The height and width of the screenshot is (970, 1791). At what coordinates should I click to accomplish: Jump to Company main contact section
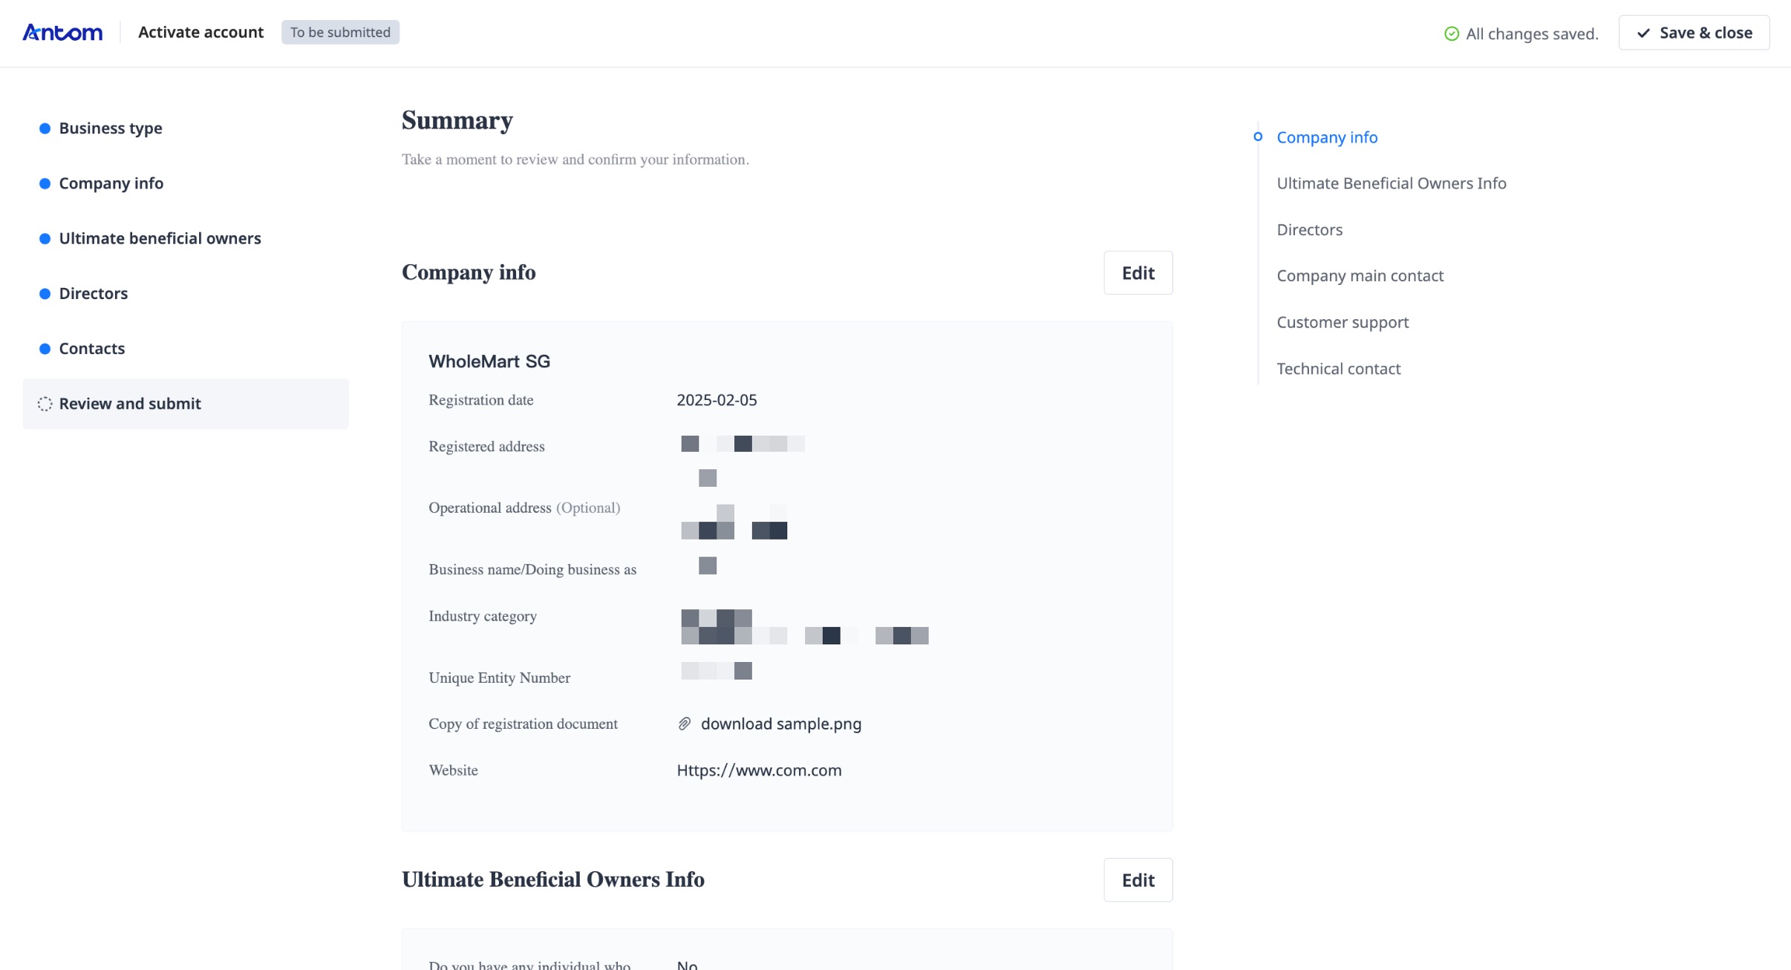1360,276
